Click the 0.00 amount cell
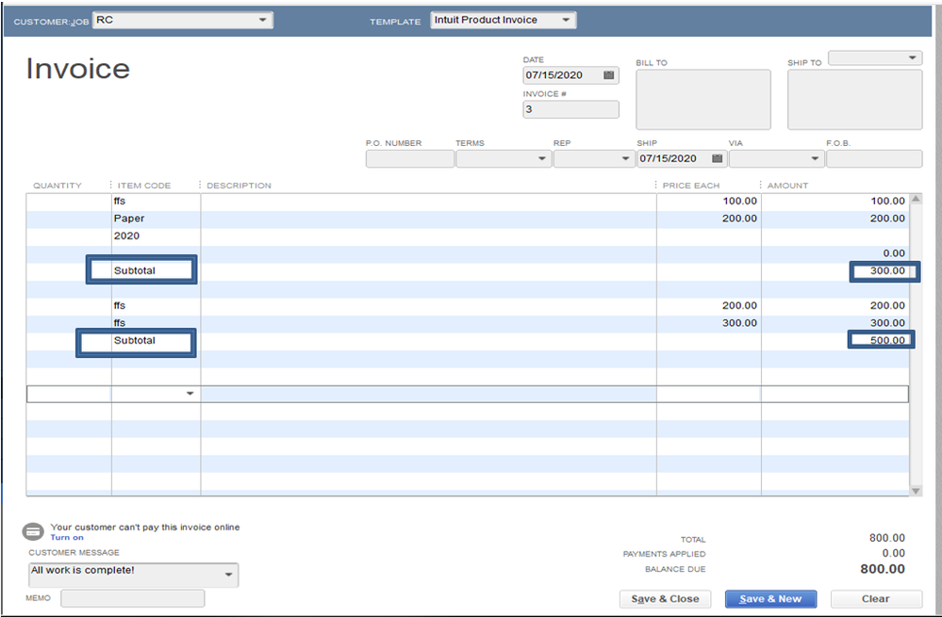The height and width of the screenshot is (617, 942). pos(835,253)
